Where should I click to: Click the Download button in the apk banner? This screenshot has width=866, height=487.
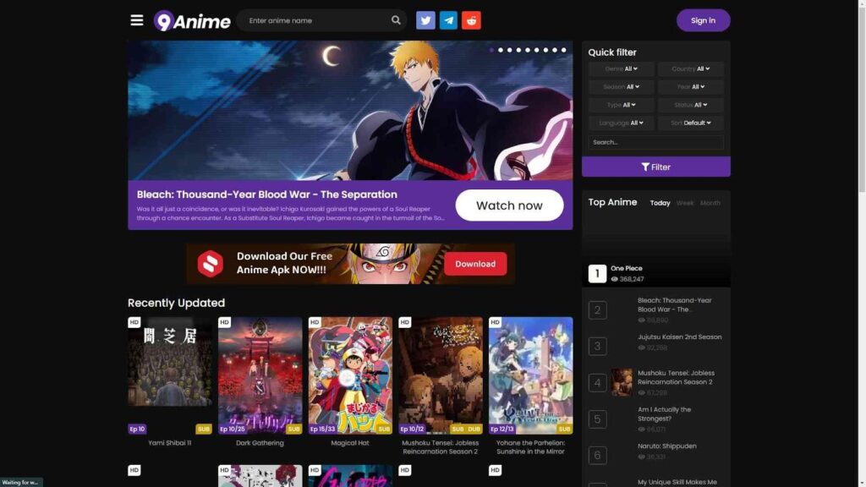(x=474, y=263)
